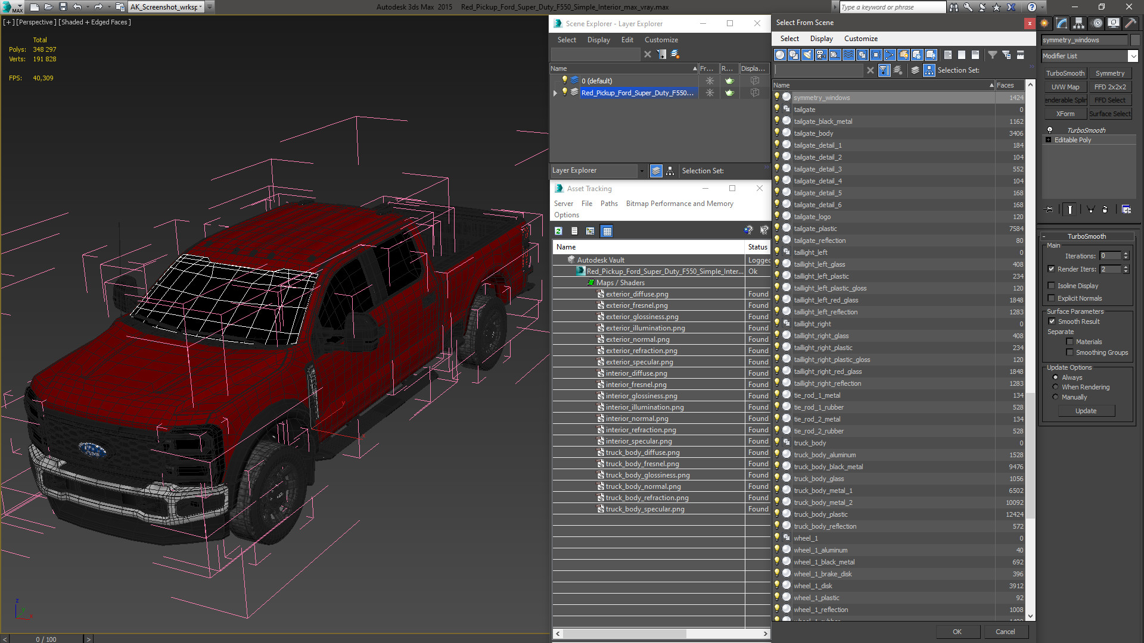1144x643 pixels.
Task: Toggle TurboSmooth modifier lightbulb in stack
Action: (1050, 130)
